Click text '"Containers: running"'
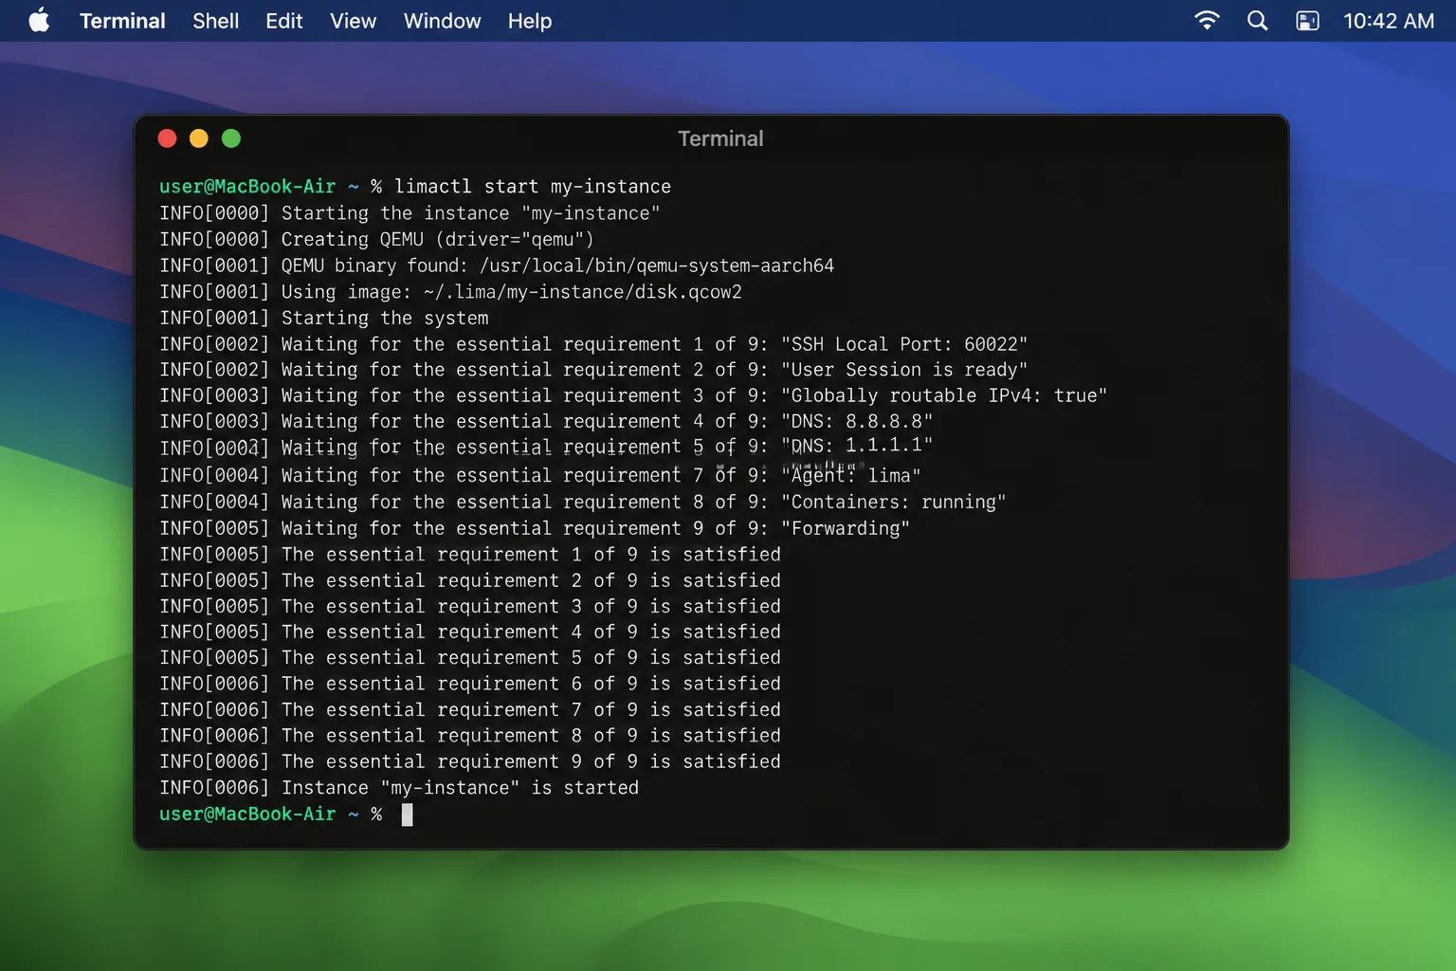This screenshot has width=1456, height=971. point(894,502)
